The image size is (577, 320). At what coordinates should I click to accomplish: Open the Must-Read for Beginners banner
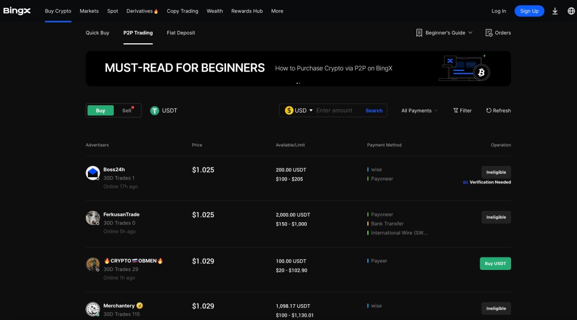[x=298, y=69]
